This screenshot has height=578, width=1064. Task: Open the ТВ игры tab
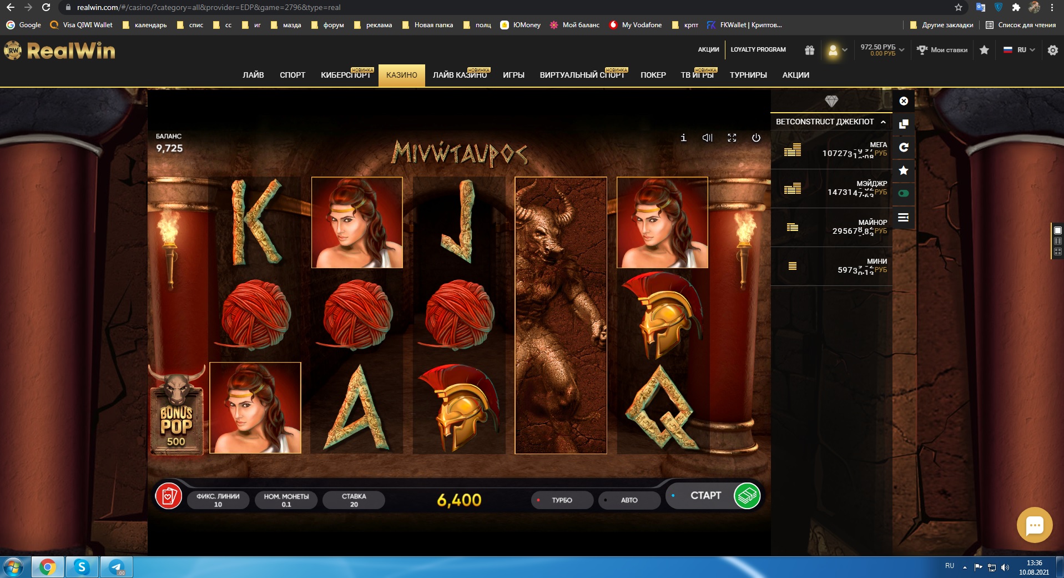(697, 75)
